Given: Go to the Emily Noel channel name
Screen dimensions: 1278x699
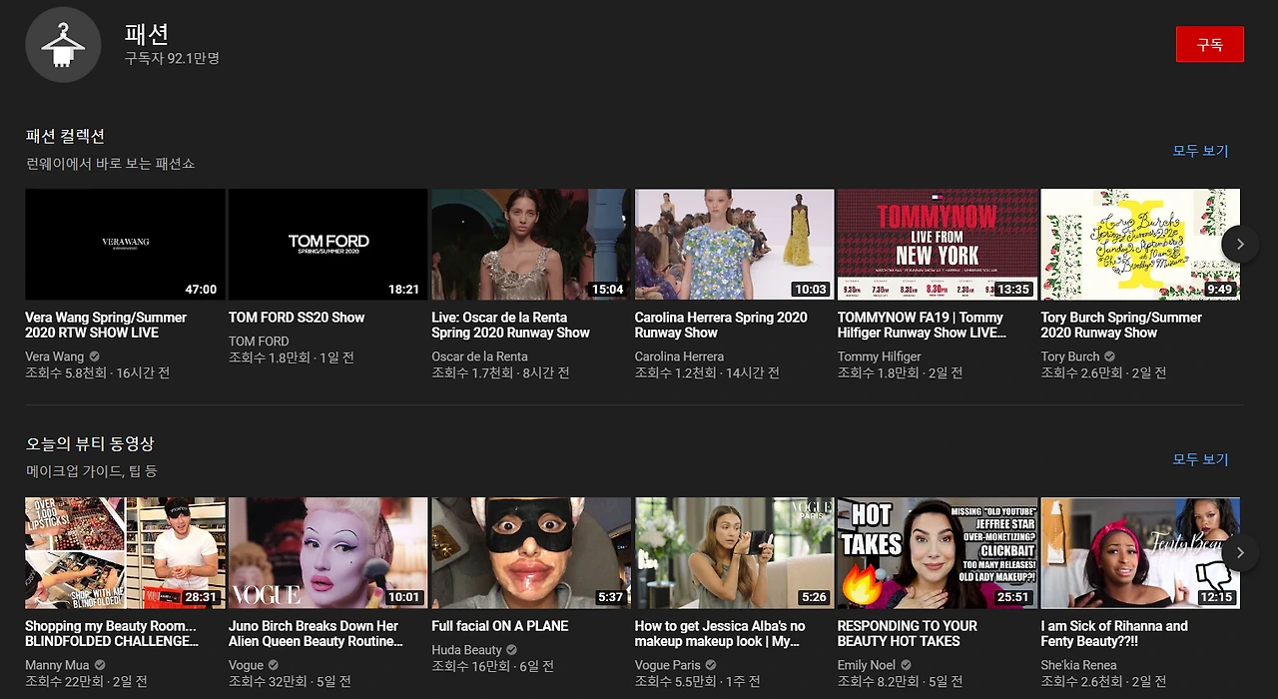Looking at the screenshot, I should pos(867,665).
